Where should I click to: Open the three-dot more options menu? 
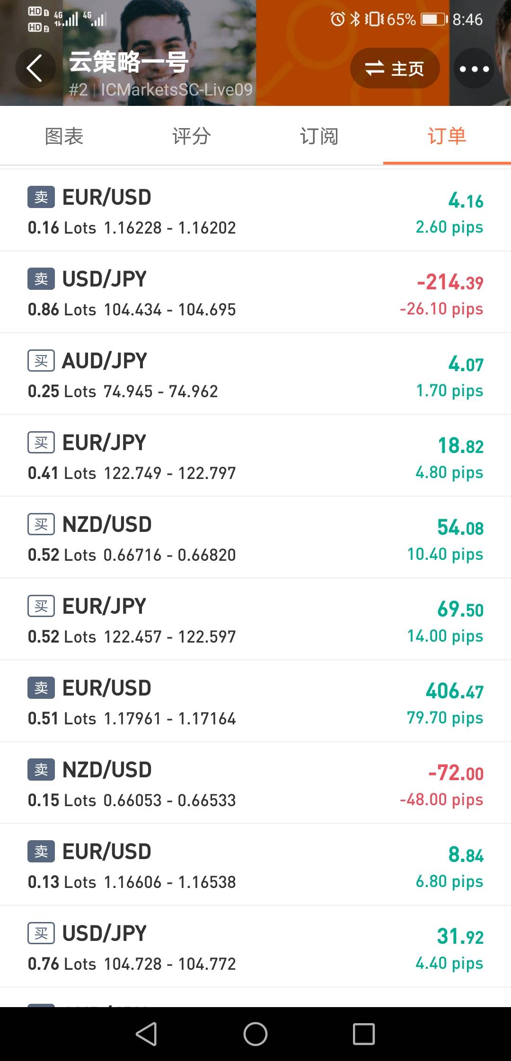click(474, 68)
